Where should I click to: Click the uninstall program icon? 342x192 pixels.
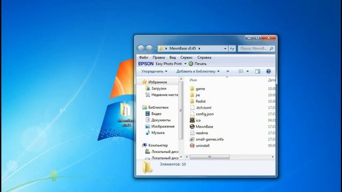coord(192,146)
